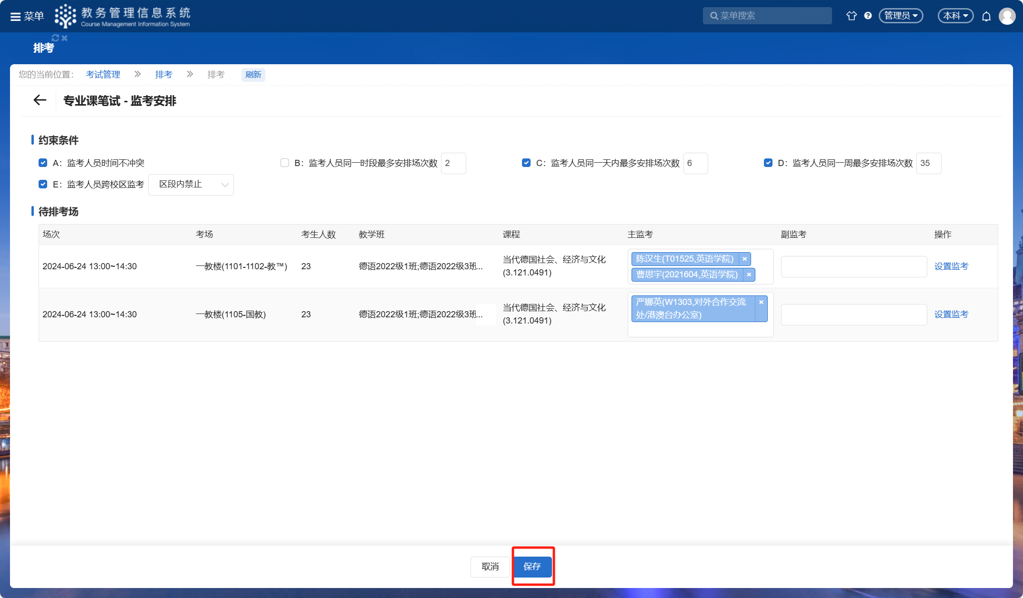Open the theme shirt icon
Viewport: 1023px width, 598px height.
[851, 16]
